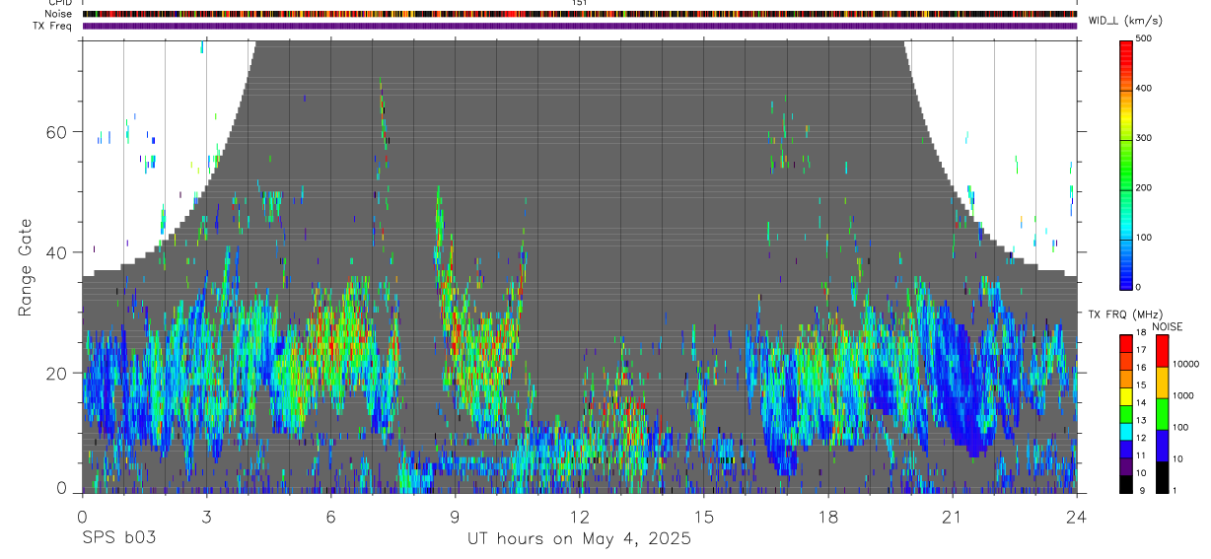This screenshot has width=1211, height=559.
Task: Click the green swatch in NOISE legend
Action: [x=1162, y=413]
